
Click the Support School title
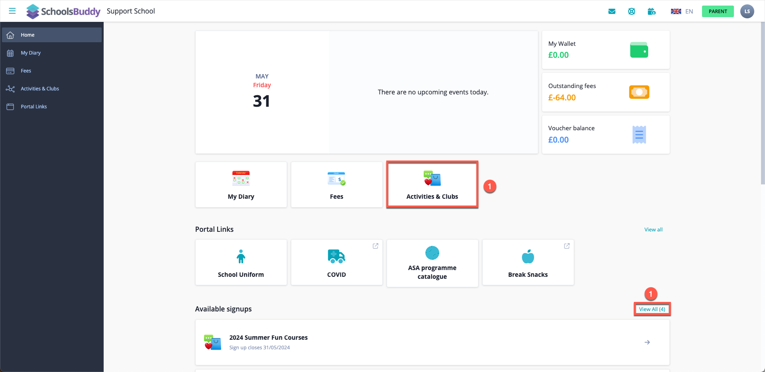click(131, 11)
